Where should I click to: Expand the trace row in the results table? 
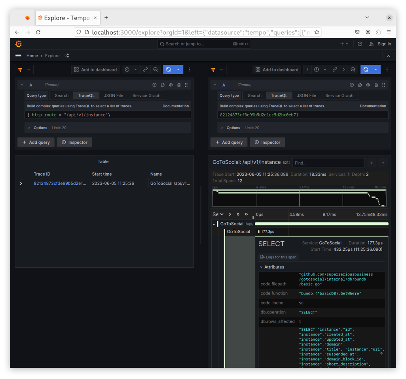click(21, 183)
